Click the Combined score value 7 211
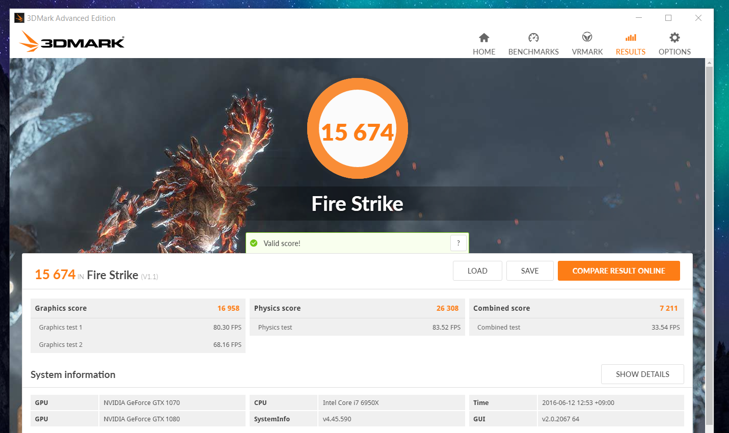This screenshot has height=433, width=729. [x=668, y=308]
